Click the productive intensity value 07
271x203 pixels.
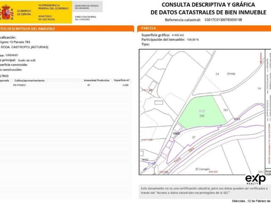tap(88, 85)
